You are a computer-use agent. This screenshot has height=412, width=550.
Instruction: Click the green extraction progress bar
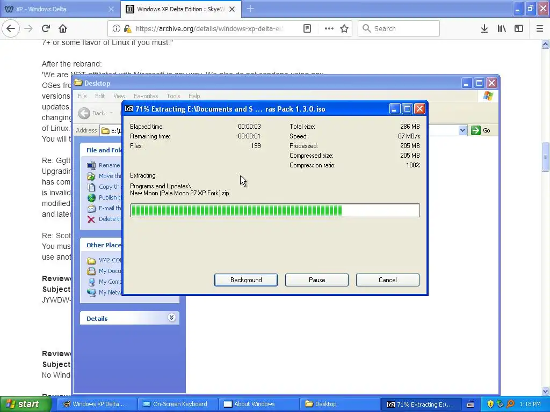pyautogui.click(x=274, y=210)
